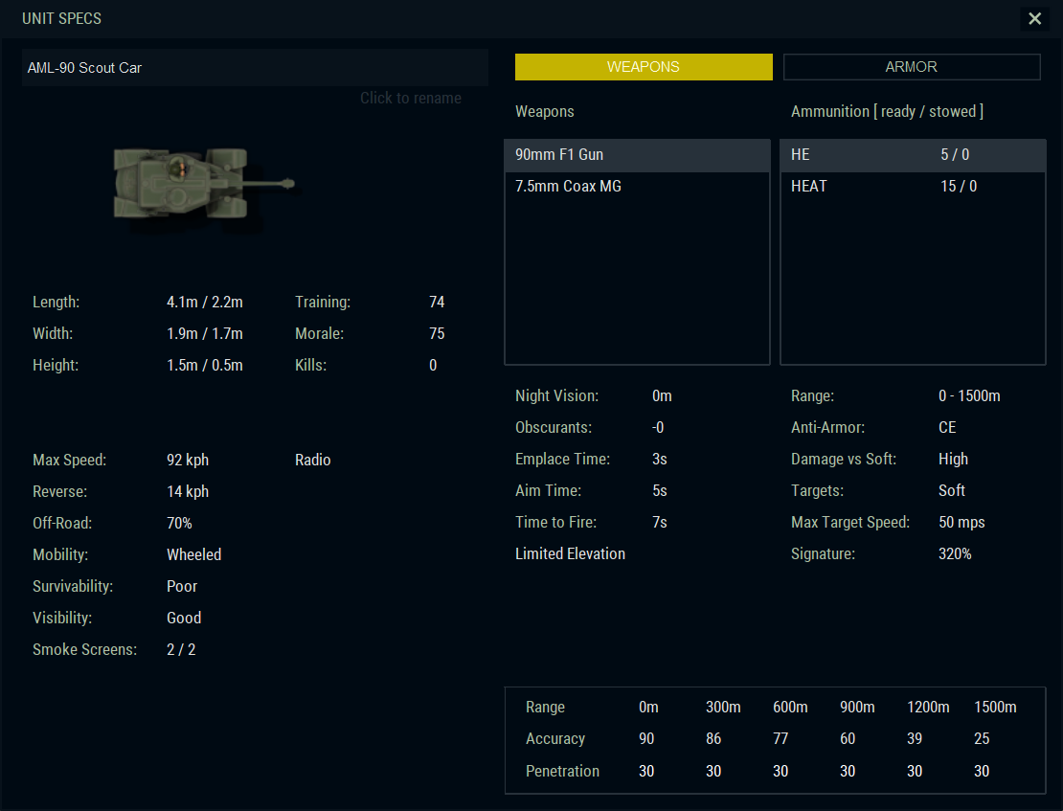Screen dimensions: 1063x811
Task: Click the Aim Time value 5s
Action: tap(660, 491)
